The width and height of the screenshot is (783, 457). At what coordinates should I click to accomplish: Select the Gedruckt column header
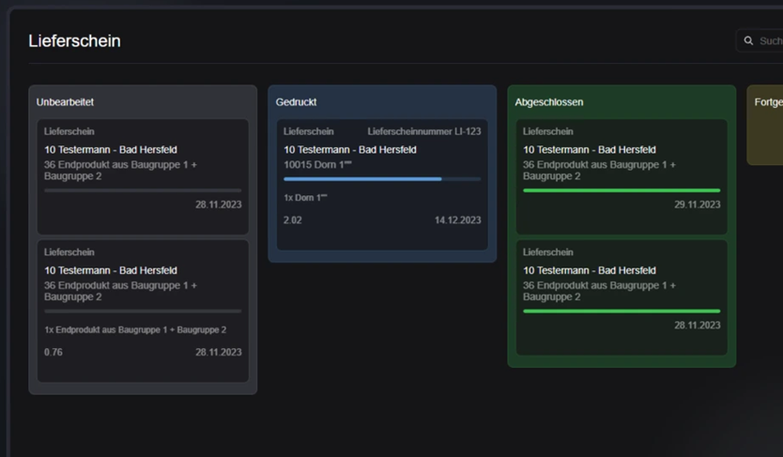[x=296, y=101]
